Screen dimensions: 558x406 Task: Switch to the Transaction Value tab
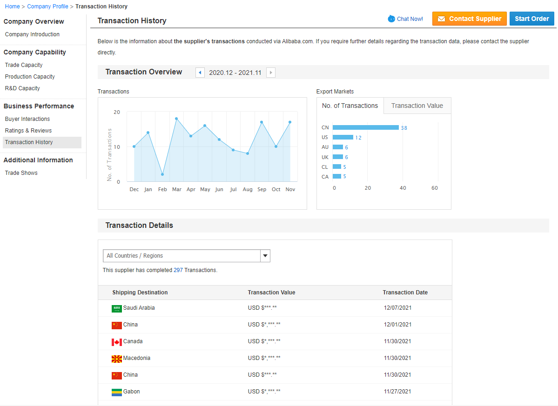pyautogui.click(x=417, y=106)
